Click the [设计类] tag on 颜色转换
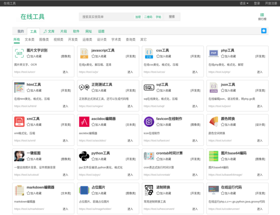 (x=260, y=125)
